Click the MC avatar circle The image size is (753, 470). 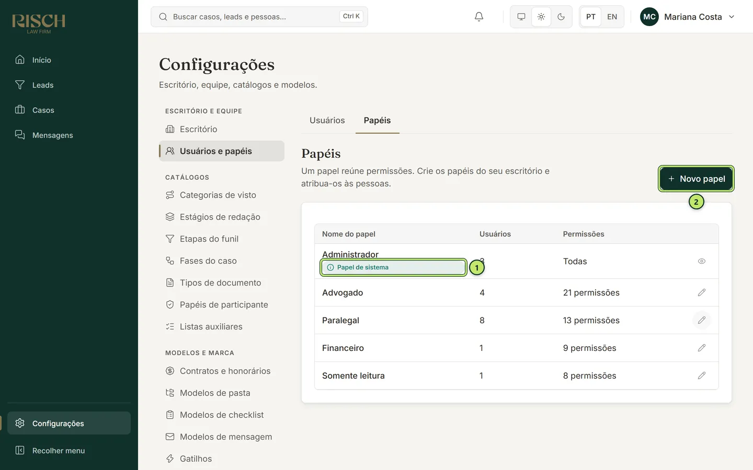[649, 17]
